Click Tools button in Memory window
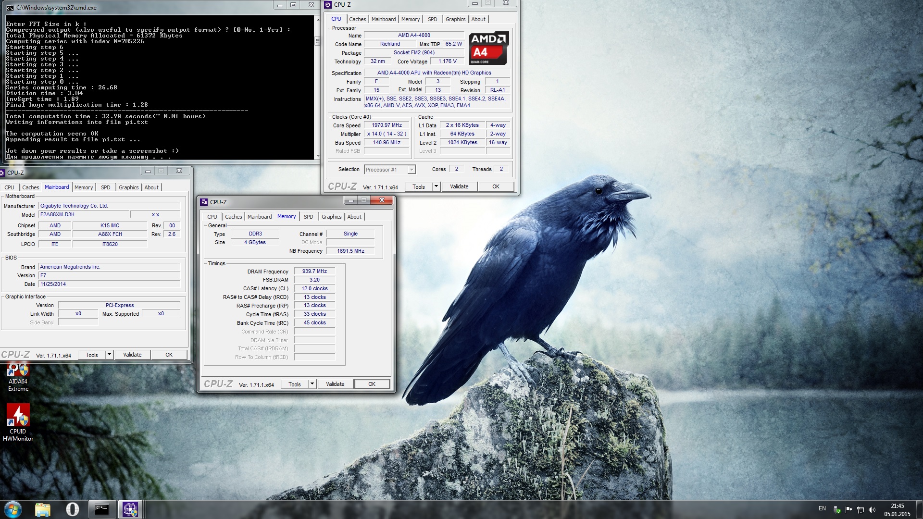Screen dimensions: 923x519 pos(295,384)
